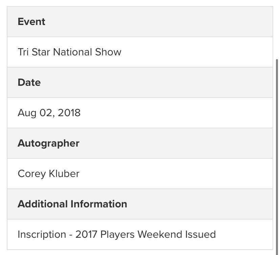This screenshot has width=280, height=255.
Task: Click the word 'Weekend' in the inscription text
Action: [160, 234]
